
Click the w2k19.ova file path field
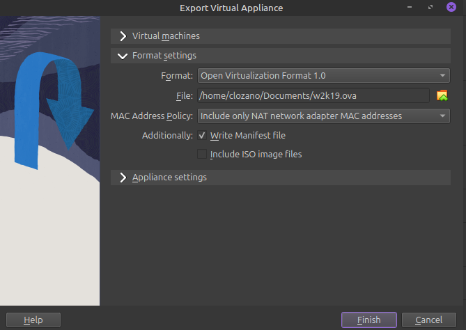pos(313,95)
